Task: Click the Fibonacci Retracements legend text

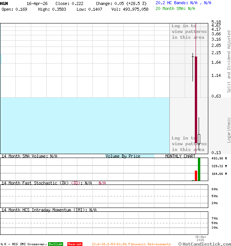Action: click(131, 244)
